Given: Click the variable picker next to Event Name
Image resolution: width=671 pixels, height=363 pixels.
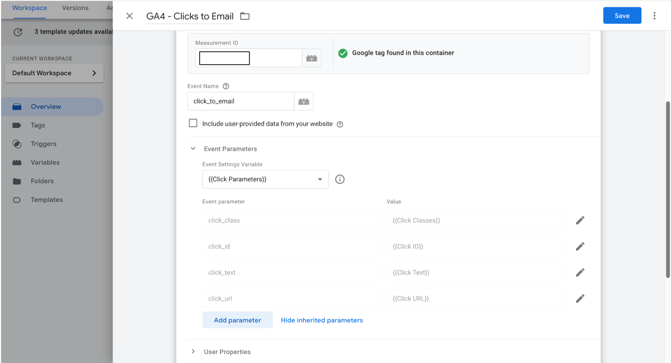Looking at the screenshot, I should 303,101.
